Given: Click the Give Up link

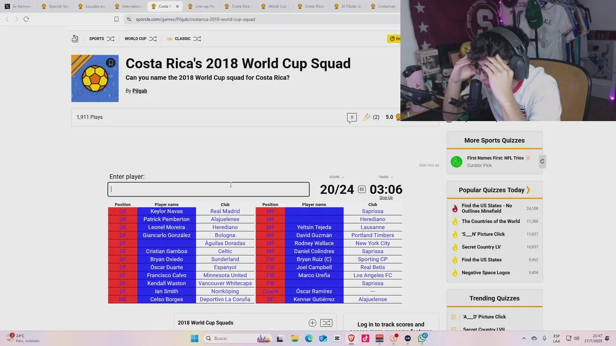Looking at the screenshot, I should pos(386,198).
